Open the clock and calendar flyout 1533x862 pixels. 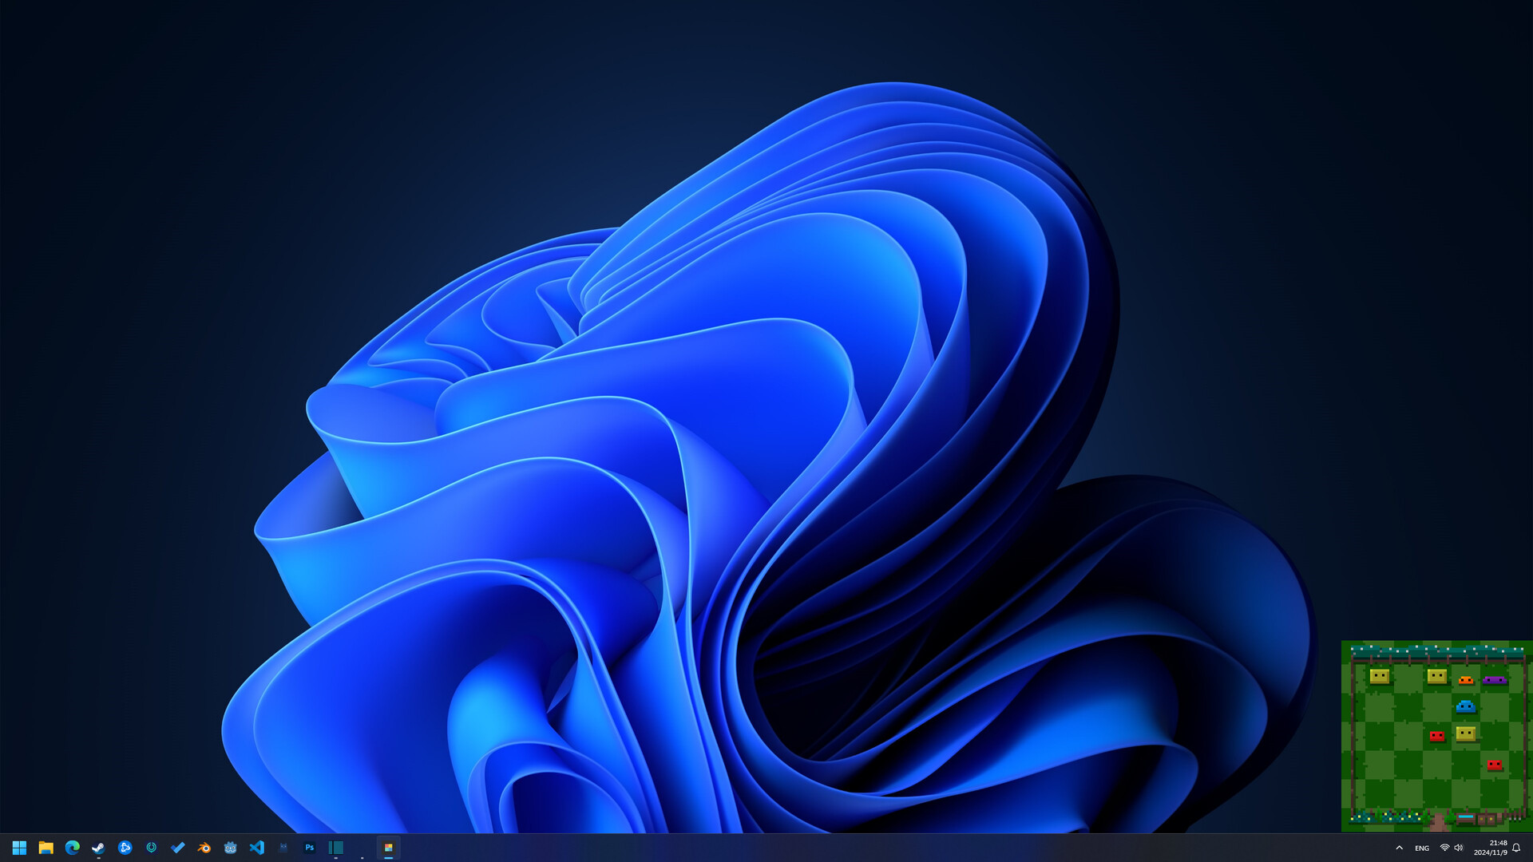pos(1490,848)
